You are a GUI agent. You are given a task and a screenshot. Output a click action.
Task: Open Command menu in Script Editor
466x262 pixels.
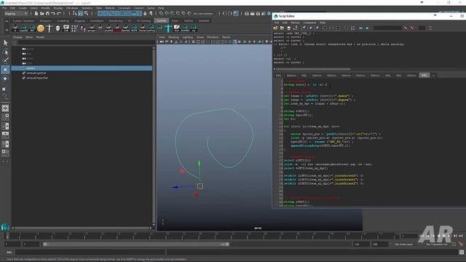pyautogui.click(x=309, y=23)
